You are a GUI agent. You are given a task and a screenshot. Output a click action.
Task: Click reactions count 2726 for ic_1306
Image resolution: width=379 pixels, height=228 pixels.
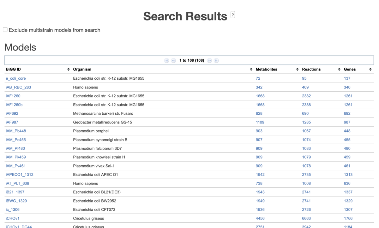[x=306, y=210]
